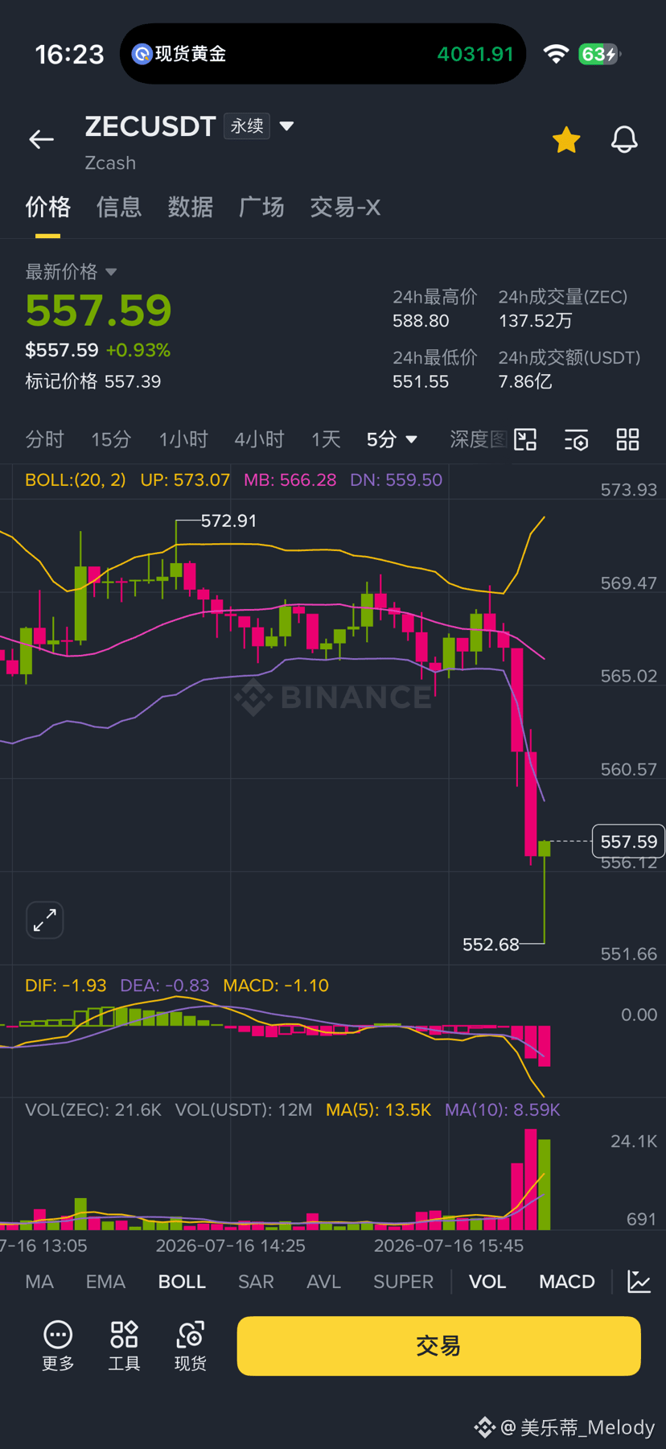
Task: Tap the back arrow icon
Action: pyautogui.click(x=41, y=139)
